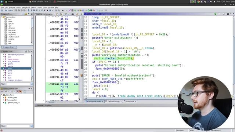The height and width of the screenshot is (132, 235).
Task: Click the Decompile panel snapshot camera icon
Action: pyautogui.click(x=228, y=14)
